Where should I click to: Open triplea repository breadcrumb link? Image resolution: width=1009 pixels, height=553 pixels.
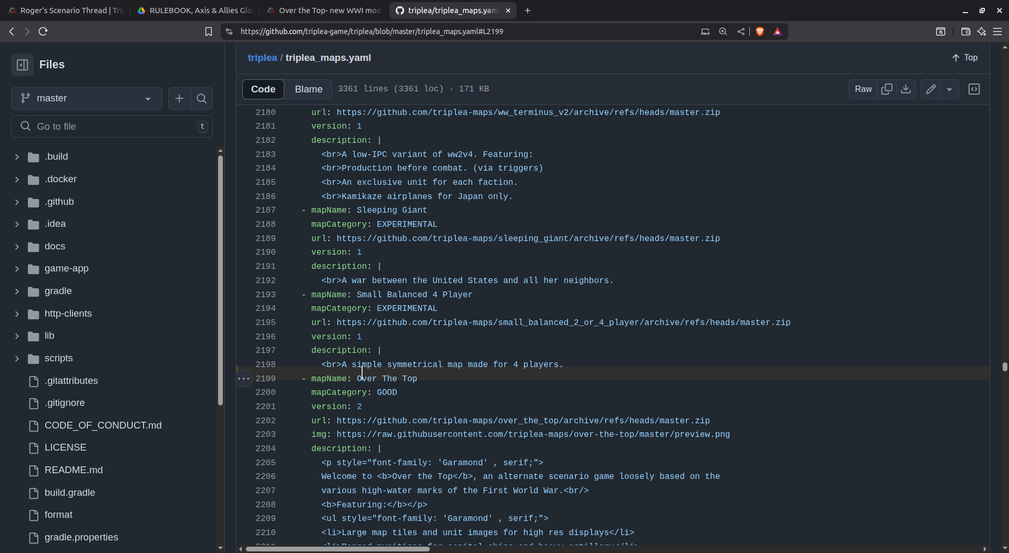(x=262, y=58)
